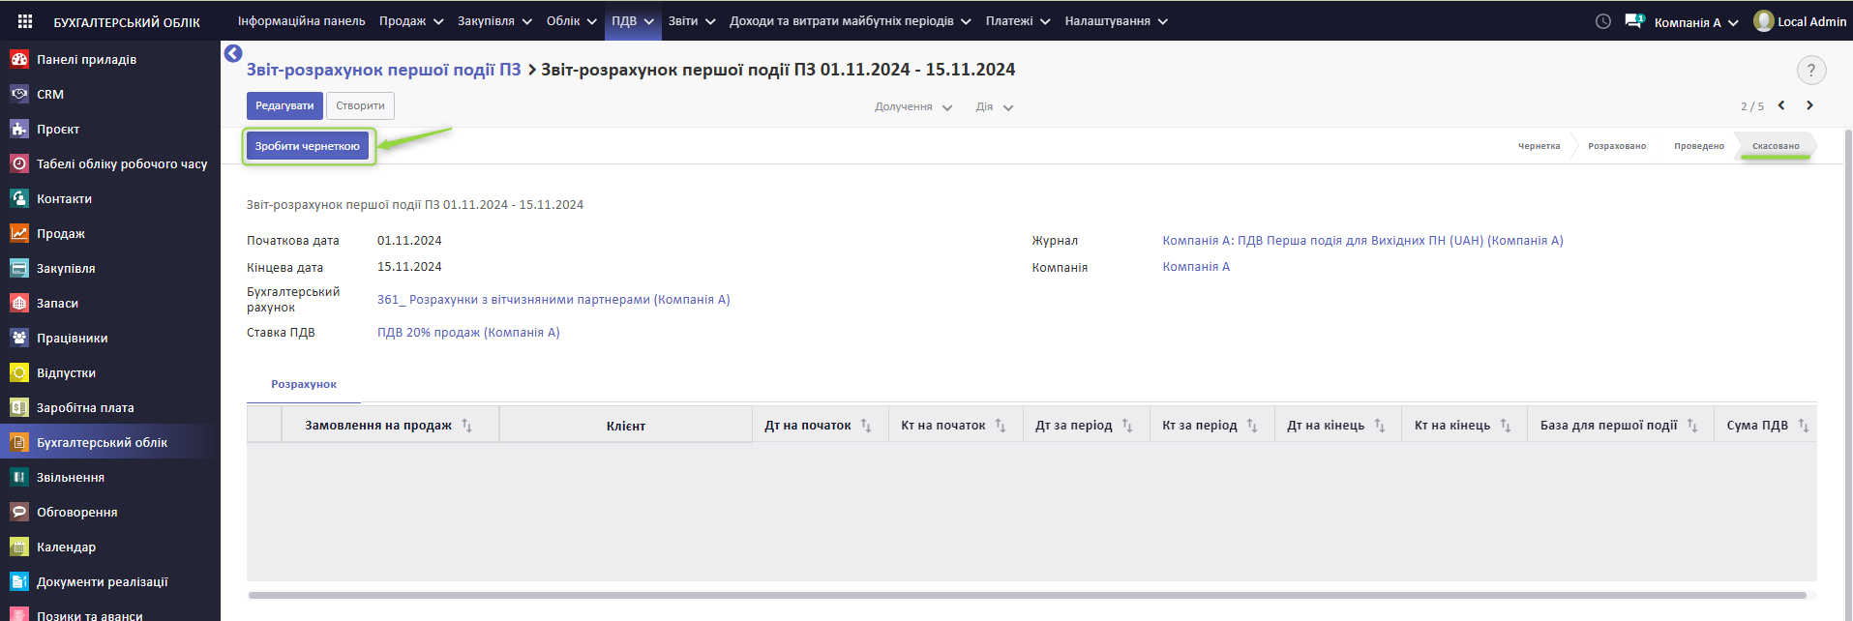Click the Зробити чернеткою button
Image resolution: width=1853 pixels, height=621 pixels.
(308, 146)
